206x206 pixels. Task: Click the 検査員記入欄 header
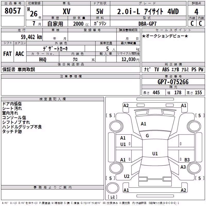[53, 99]
